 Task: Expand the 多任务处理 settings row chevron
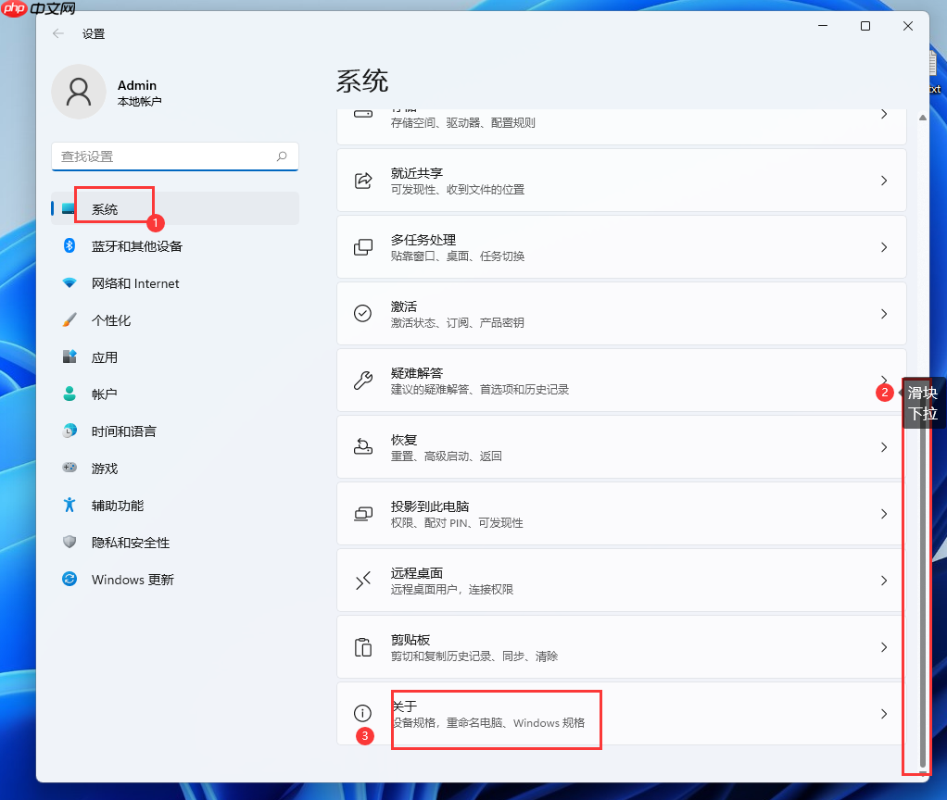click(883, 246)
